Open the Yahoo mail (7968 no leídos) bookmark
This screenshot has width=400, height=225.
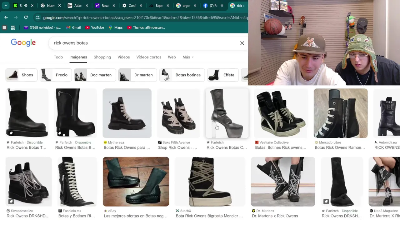point(42,27)
